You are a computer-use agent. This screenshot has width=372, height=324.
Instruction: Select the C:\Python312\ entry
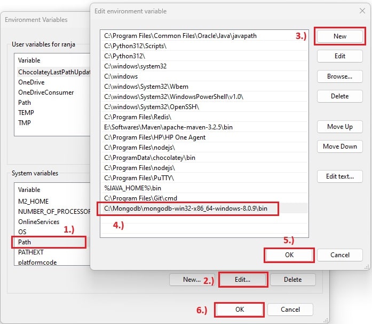pos(204,56)
